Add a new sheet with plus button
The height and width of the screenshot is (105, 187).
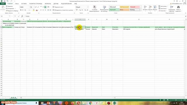[21, 97]
